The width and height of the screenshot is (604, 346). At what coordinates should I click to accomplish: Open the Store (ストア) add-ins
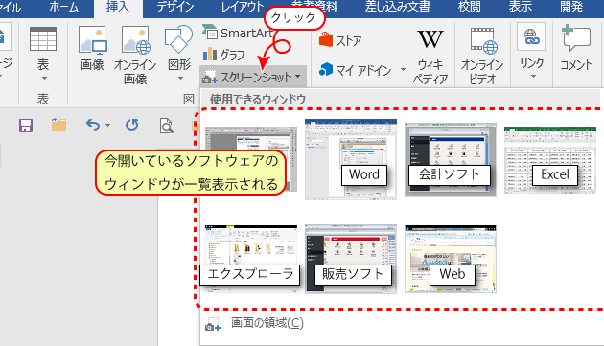(340, 40)
